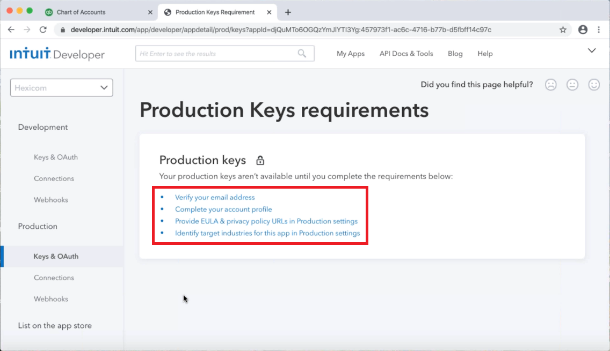Image resolution: width=610 pixels, height=351 pixels.
Task: Click the search magnifier icon
Action: click(x=302, y=54)
